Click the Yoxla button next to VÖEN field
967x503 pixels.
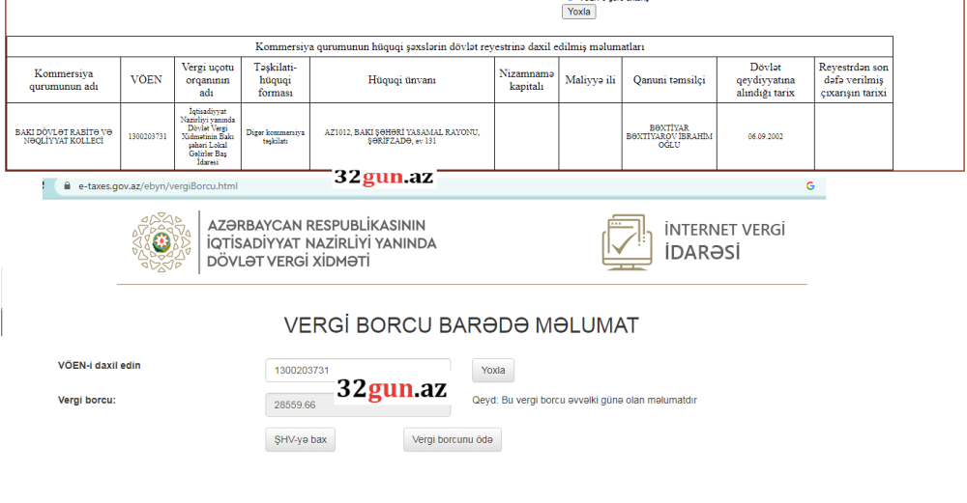click(493, 370)
